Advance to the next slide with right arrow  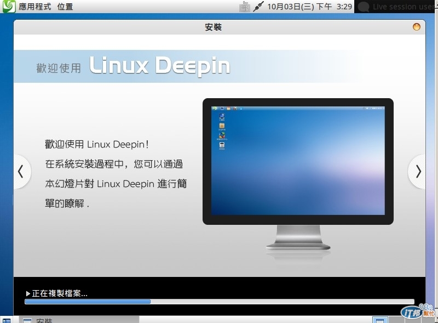click(x=417, y=172)
